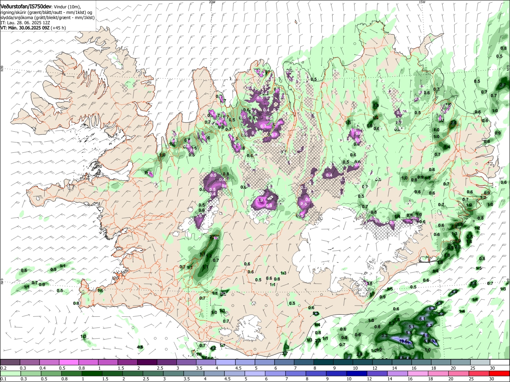Click the Veðurstofan/IS750dev title text

pyautogui.click(x=26, y=7)
